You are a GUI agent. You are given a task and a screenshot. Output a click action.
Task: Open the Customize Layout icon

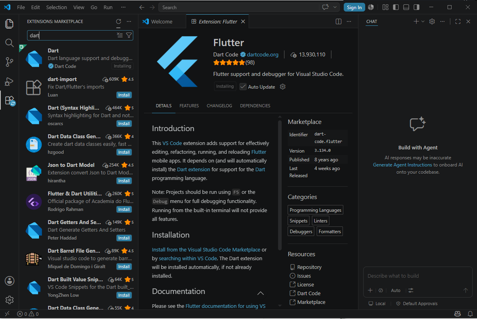(385, 7)
